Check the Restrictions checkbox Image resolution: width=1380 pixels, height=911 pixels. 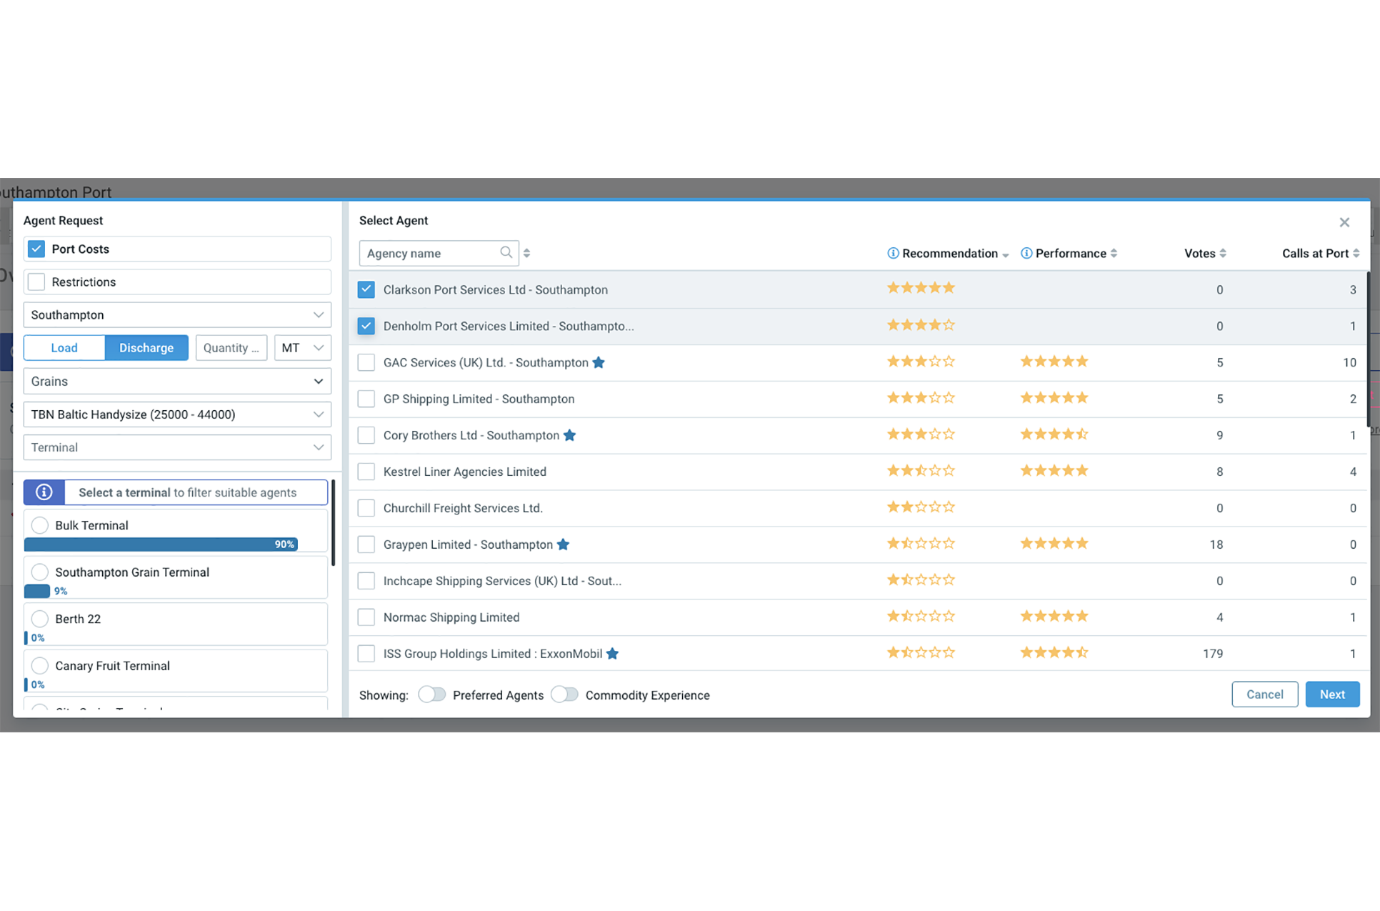point(36,282)
